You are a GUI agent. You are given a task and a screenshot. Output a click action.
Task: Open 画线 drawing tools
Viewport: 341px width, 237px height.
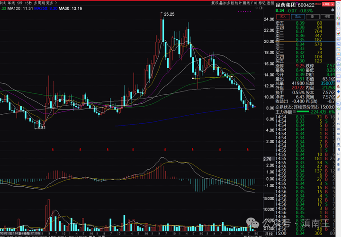tap(246, 3)
